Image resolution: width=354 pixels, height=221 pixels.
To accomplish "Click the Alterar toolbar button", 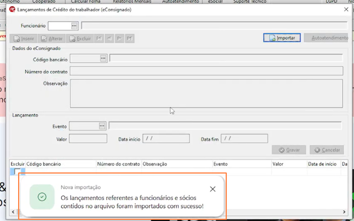I will (x=52, y=38).
